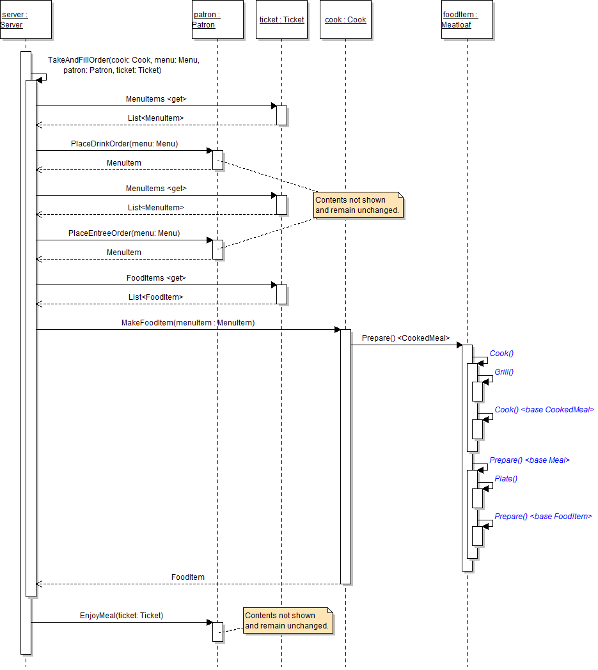Image resolution: width=598 pixels, height=670 pixels.
Task: Click the note beside the EnjoyMeal activation
Action: [288, 621]
